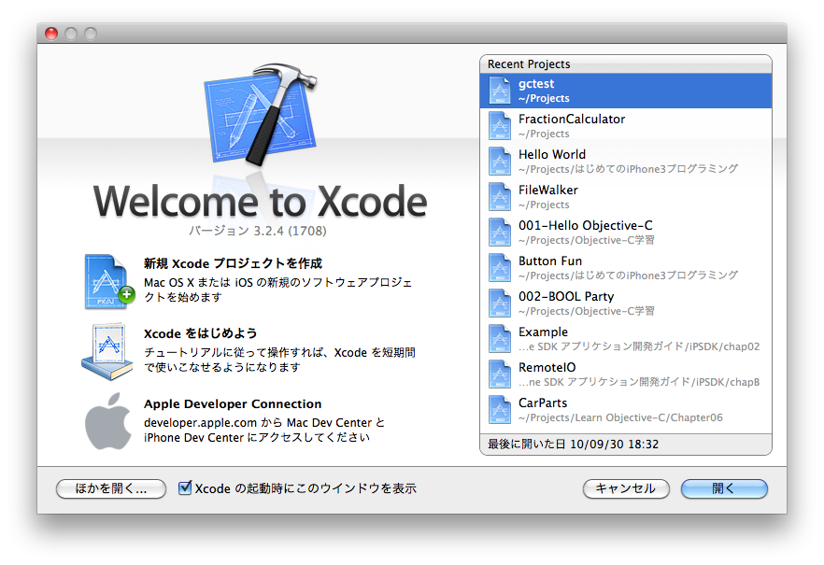Toggle the show window at Xcode launch checkbox
824x565 pixels.
tap(185, 487)
